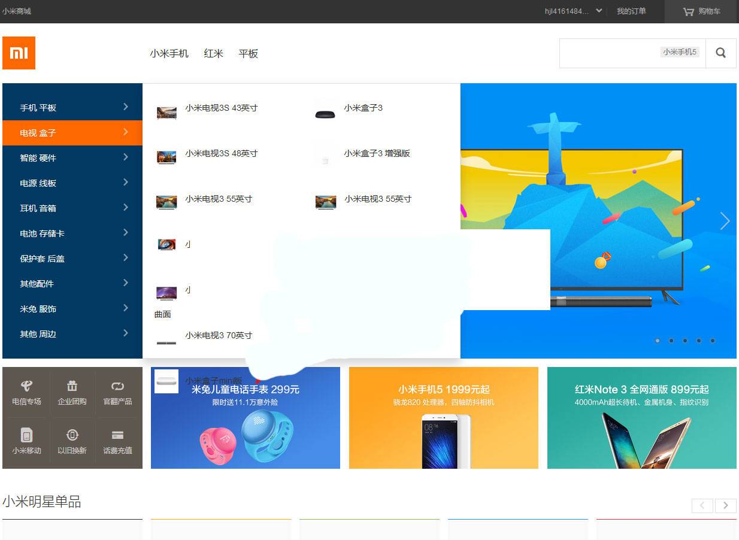Click the 小米明星单品 right arrow
This screenshot has height=540, width=739.
click(725, 505)
